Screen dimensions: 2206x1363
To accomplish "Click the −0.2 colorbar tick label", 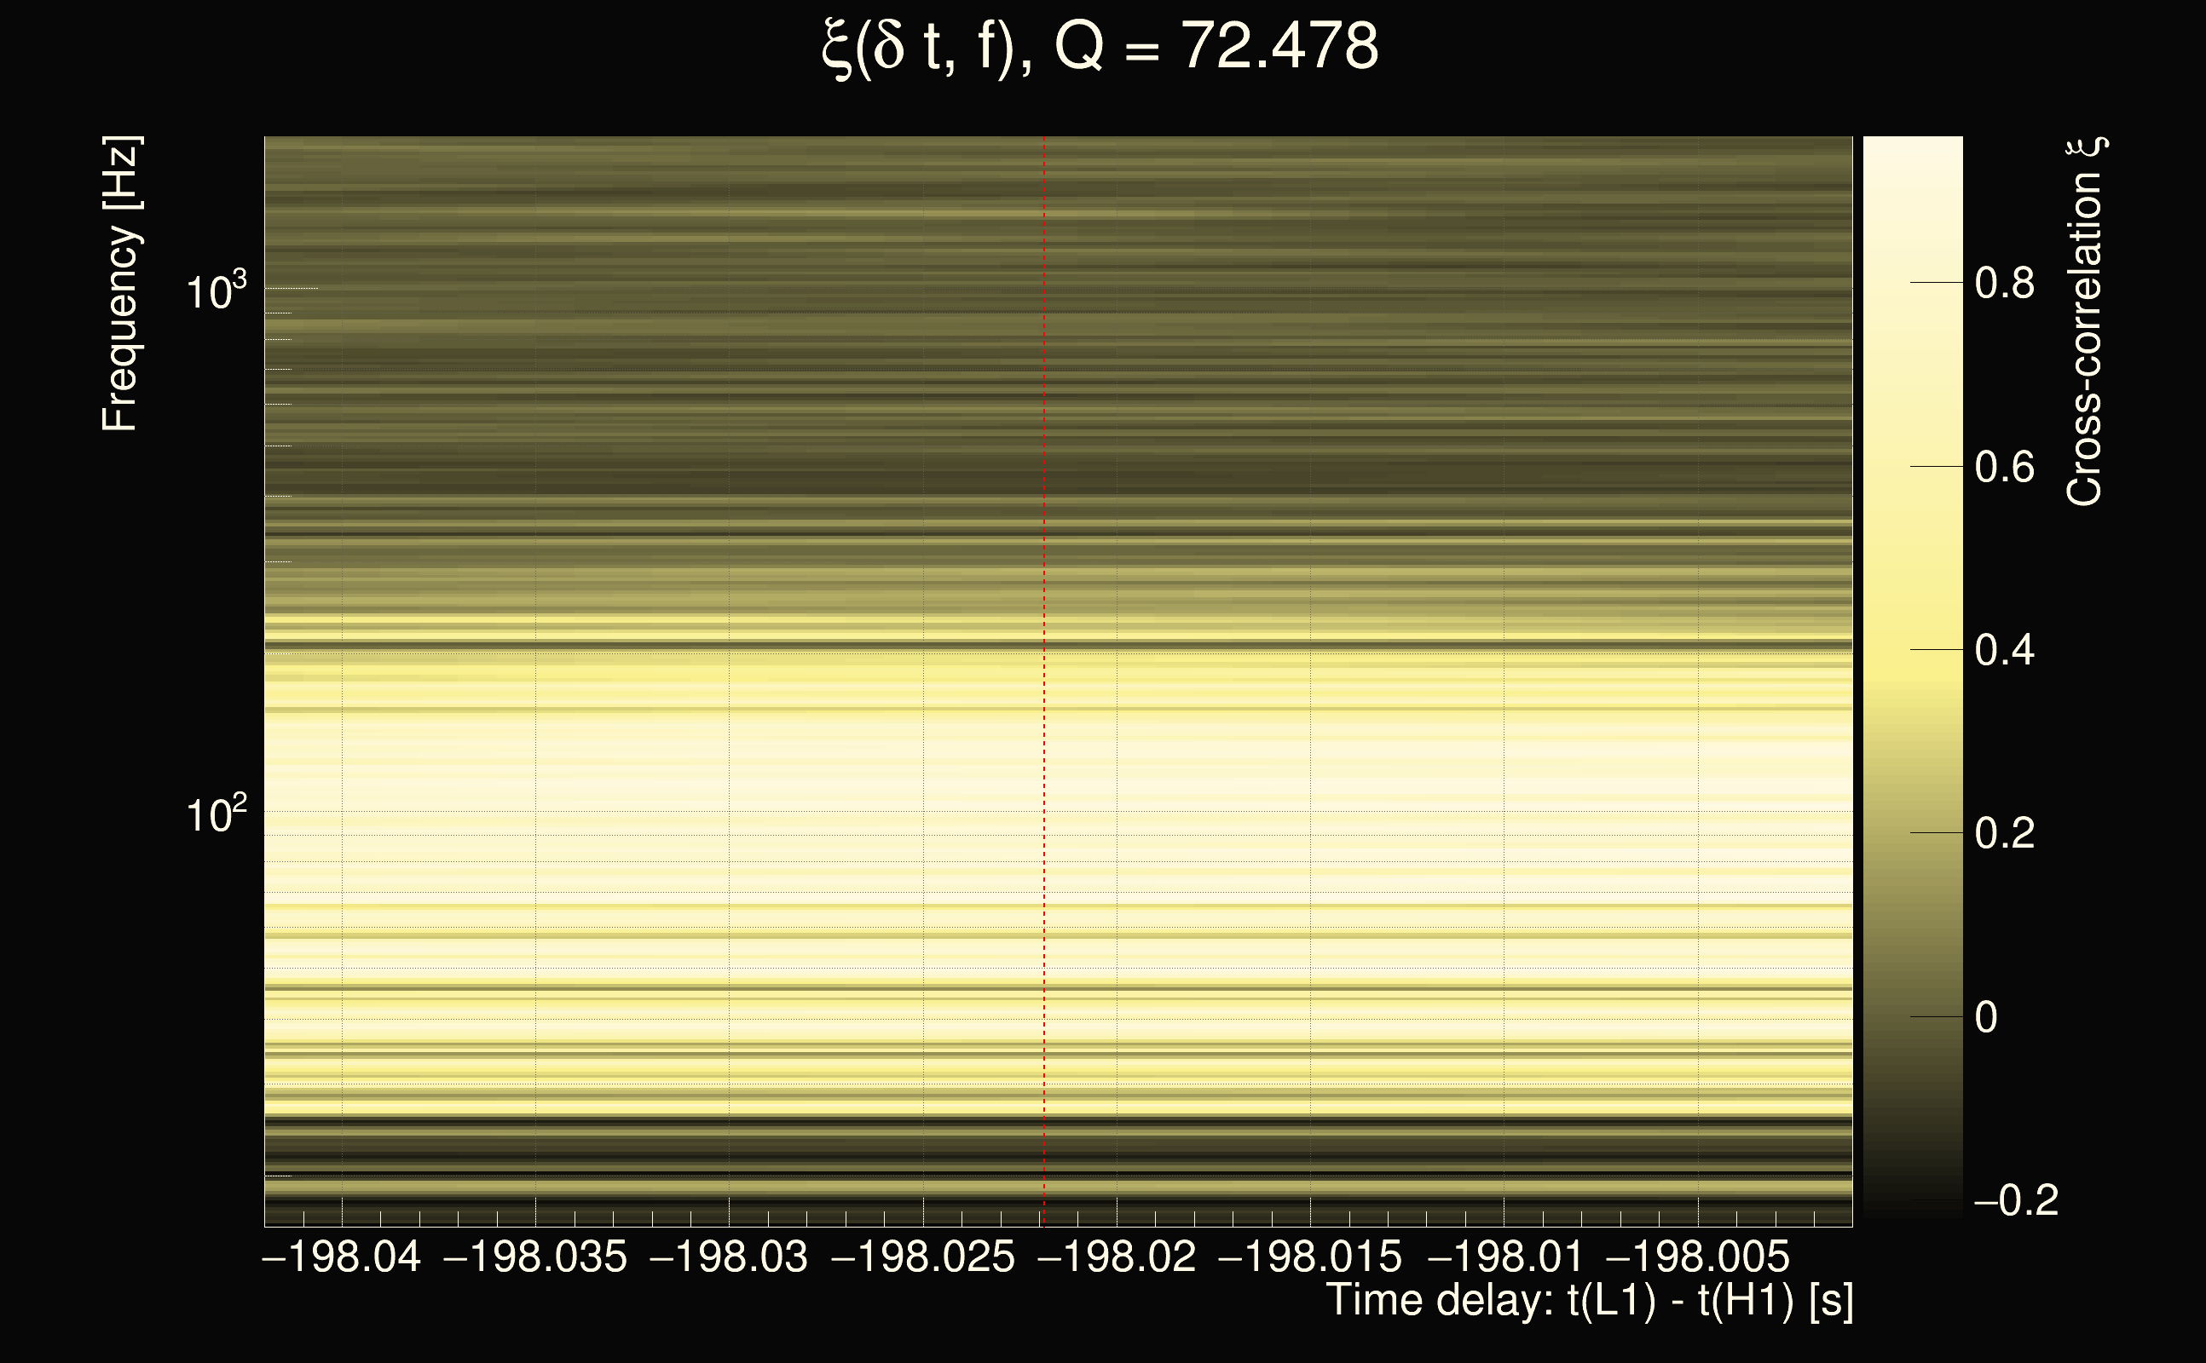I will pos(2016,1201).
